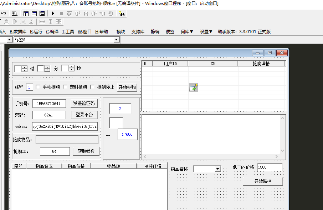Toggle the left work panel layout icon
Image resolution: width=323 pixels, height=210 pixels.
pos(26,14)
